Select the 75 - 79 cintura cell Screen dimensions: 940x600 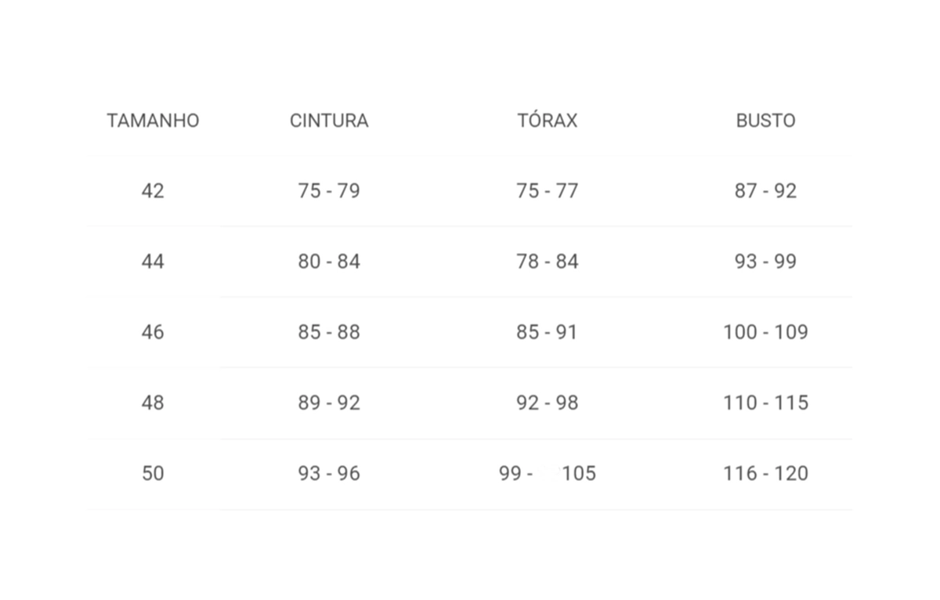tap(329, 191)
